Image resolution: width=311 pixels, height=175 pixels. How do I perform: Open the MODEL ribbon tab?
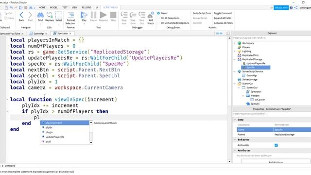coord(53,8)
